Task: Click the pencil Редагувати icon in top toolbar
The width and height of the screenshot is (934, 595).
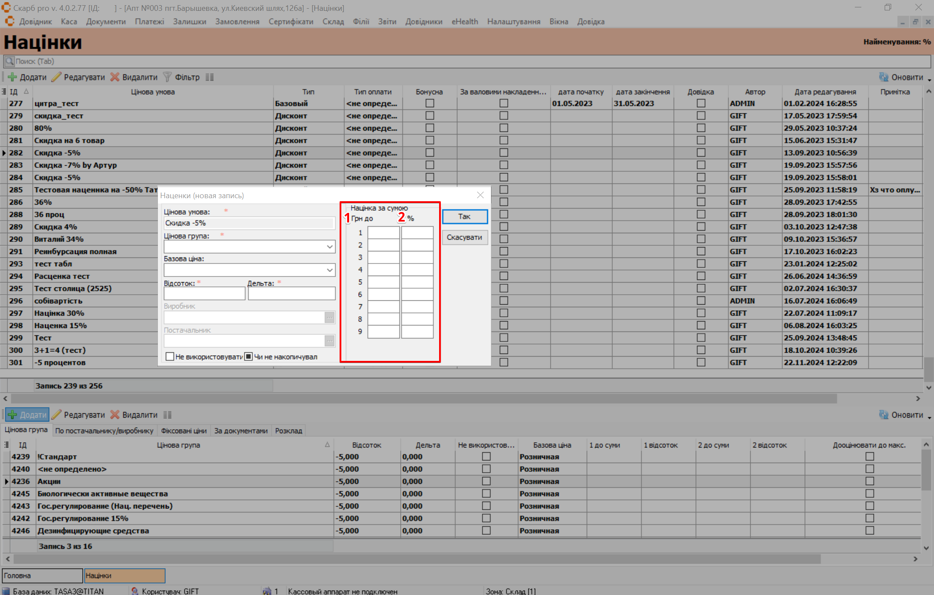Action: [x=56, y=77]
